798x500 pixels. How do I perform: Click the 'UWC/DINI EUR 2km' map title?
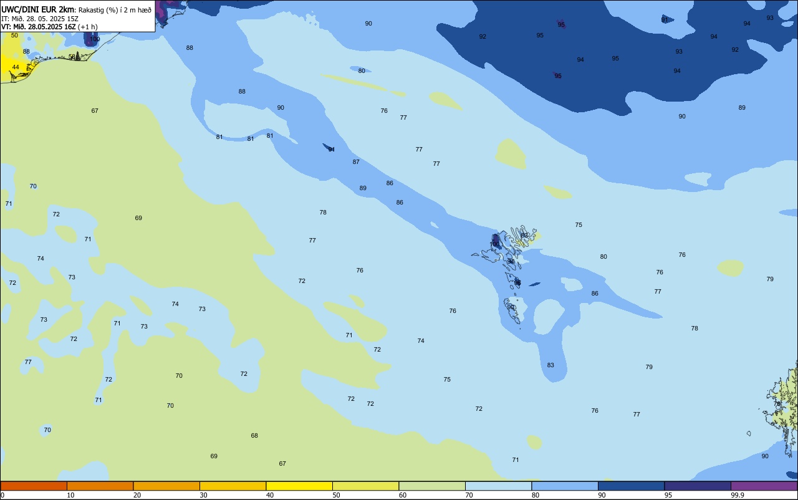pyautogui.click(x=38, y=9)
